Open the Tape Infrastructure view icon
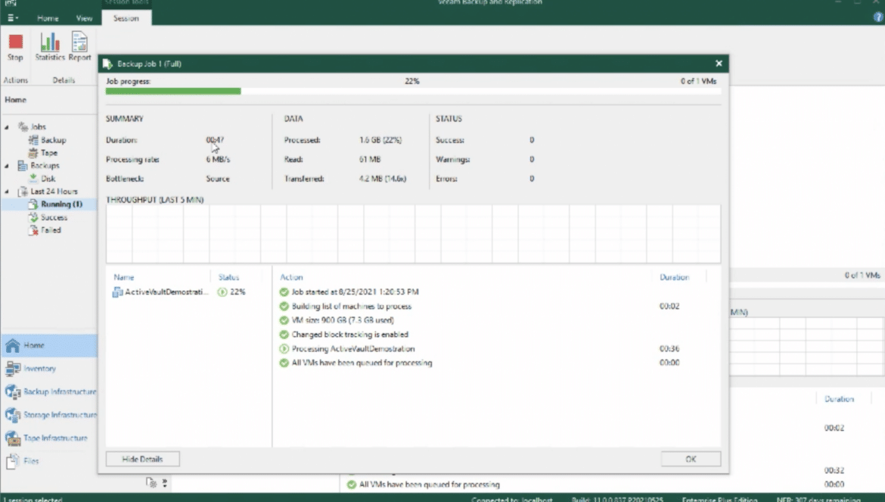 point(12,438)
